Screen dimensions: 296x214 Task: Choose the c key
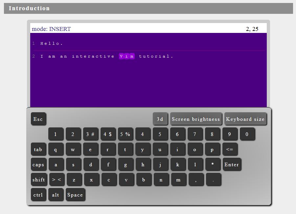coord(109,179)
